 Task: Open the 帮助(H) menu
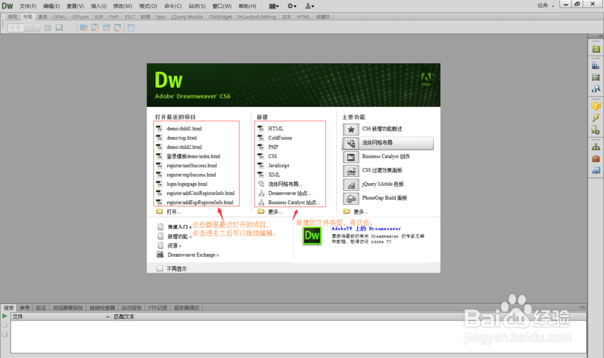(247, 6)
